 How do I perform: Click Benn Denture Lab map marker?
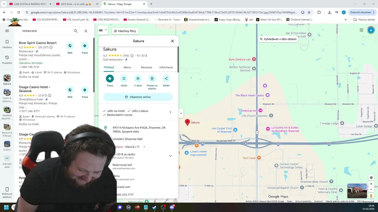[254, 59]
